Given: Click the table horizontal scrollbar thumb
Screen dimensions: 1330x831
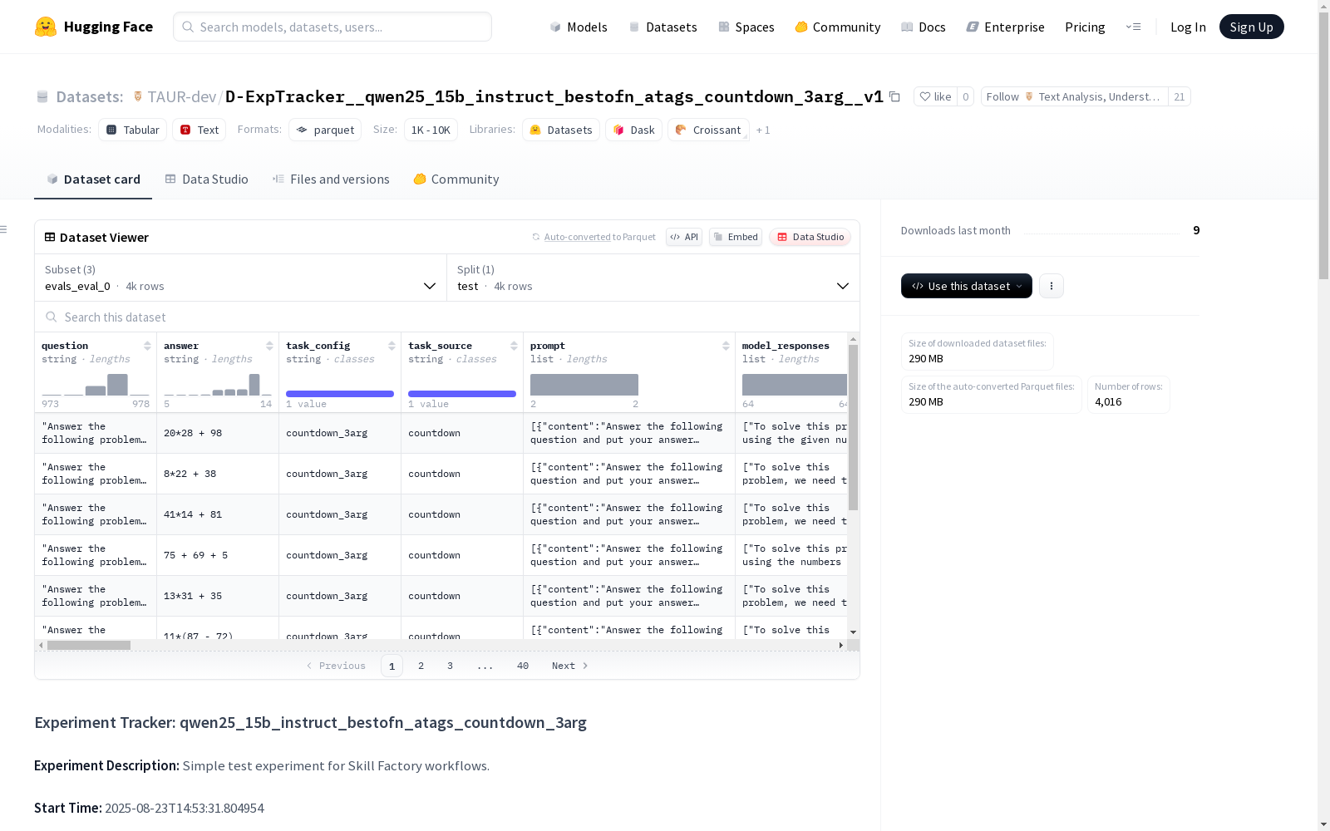Looking at the screenshot, I should coord(89,645).
